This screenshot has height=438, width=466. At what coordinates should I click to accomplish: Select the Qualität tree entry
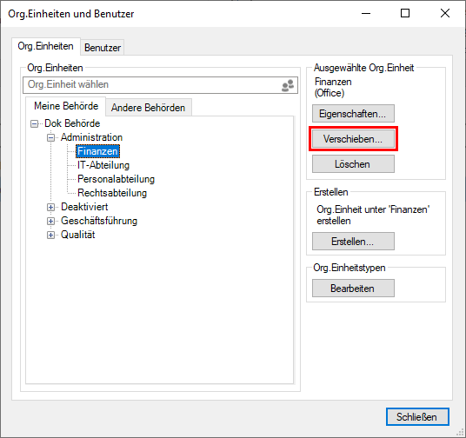[x=78, y=235]
